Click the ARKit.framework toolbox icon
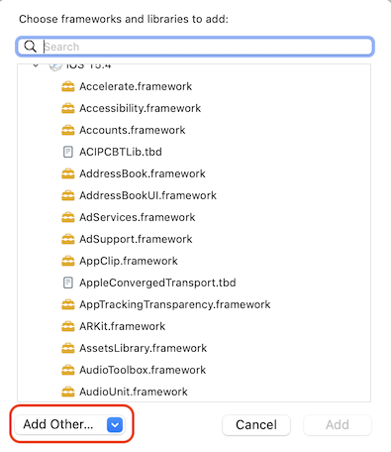391x452 pixels. 68,326
